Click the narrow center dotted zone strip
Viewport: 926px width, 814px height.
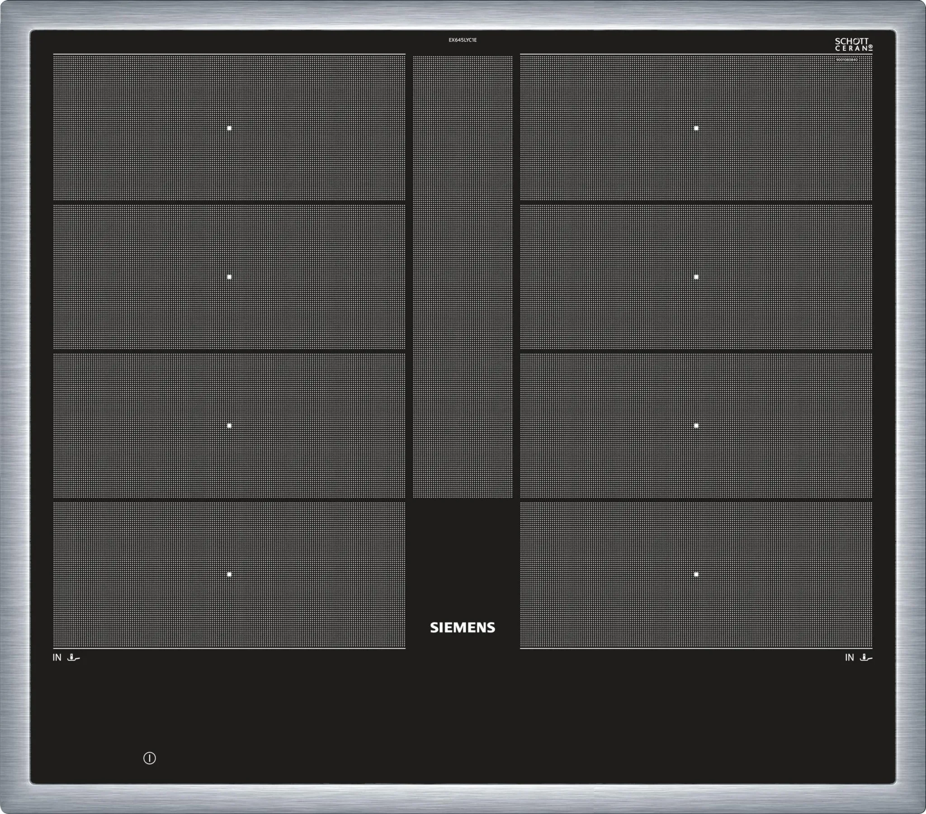pos(463,276)
